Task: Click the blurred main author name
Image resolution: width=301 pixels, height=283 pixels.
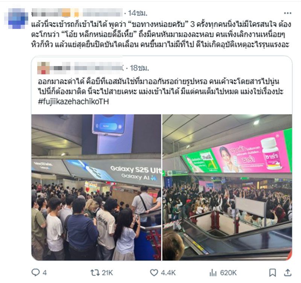Action: tap(77, 13)
